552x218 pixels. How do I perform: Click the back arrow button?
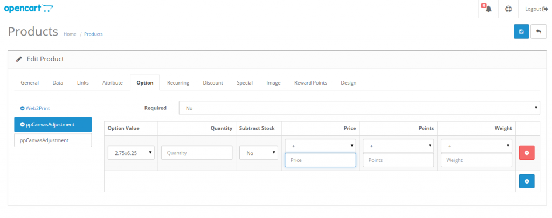point(539,32)
